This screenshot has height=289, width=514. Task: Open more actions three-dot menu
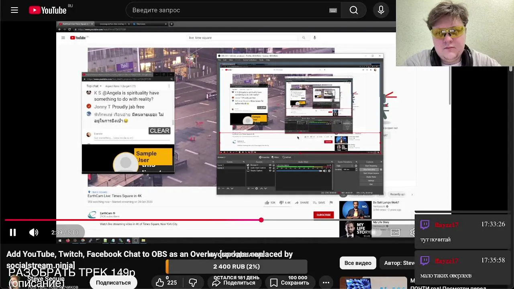coord(326,283)
